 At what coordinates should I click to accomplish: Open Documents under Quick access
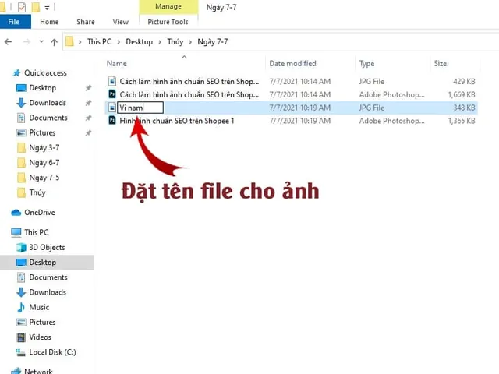[x=48, y=118]
